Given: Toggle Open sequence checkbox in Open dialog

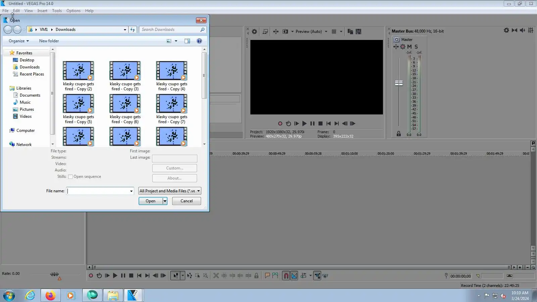Looking at the screenshot, I should (x=70, y=177).
